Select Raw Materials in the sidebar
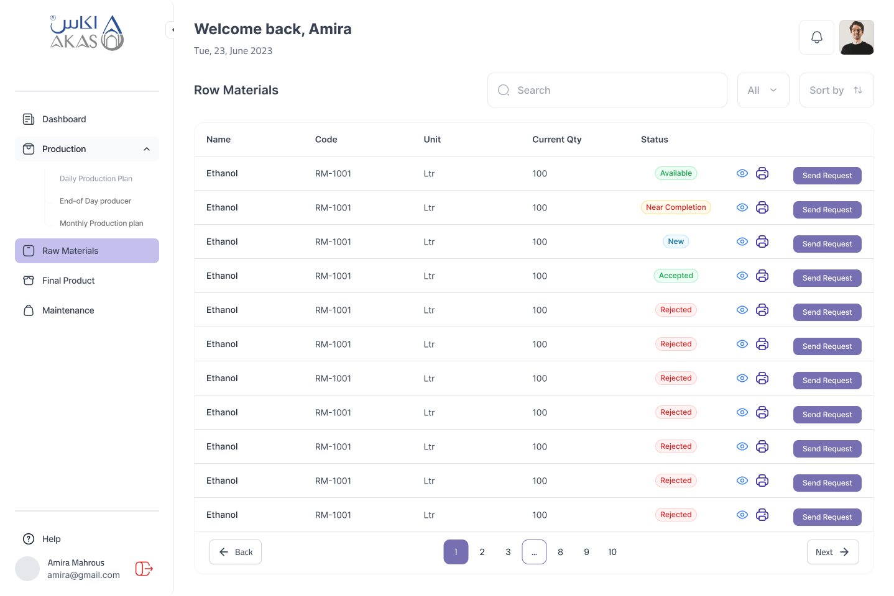 87,251
